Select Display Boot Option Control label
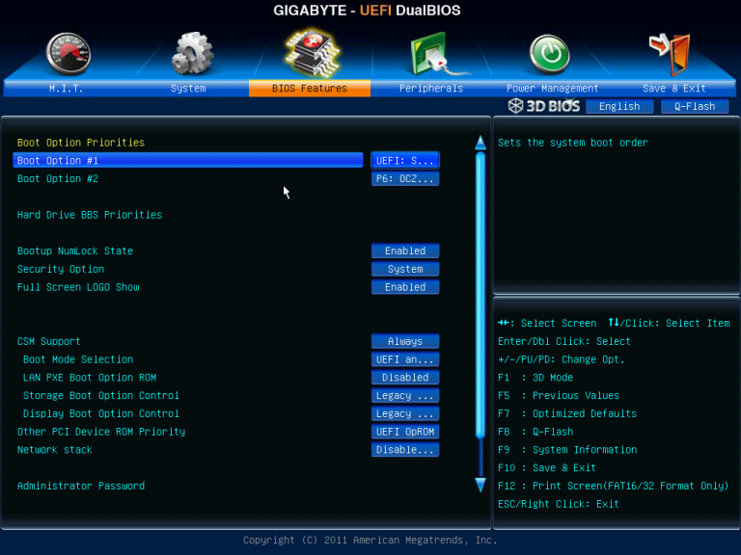This screenshot has width=741, height=555. click(101, 414)
